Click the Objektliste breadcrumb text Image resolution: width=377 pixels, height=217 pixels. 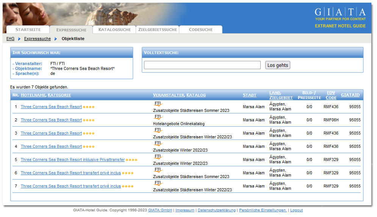click(x=73, y=39)
